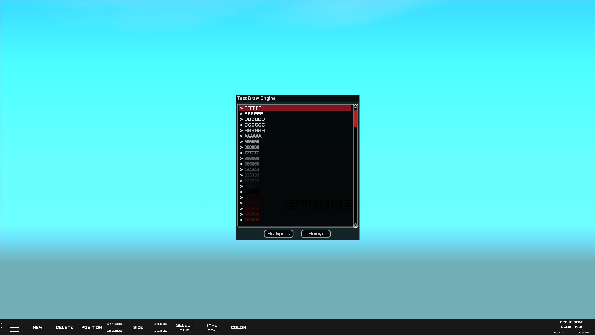This screenshot has height=335, width=595.
Task: Select the 999999 color list item
Action: [252, 142]
